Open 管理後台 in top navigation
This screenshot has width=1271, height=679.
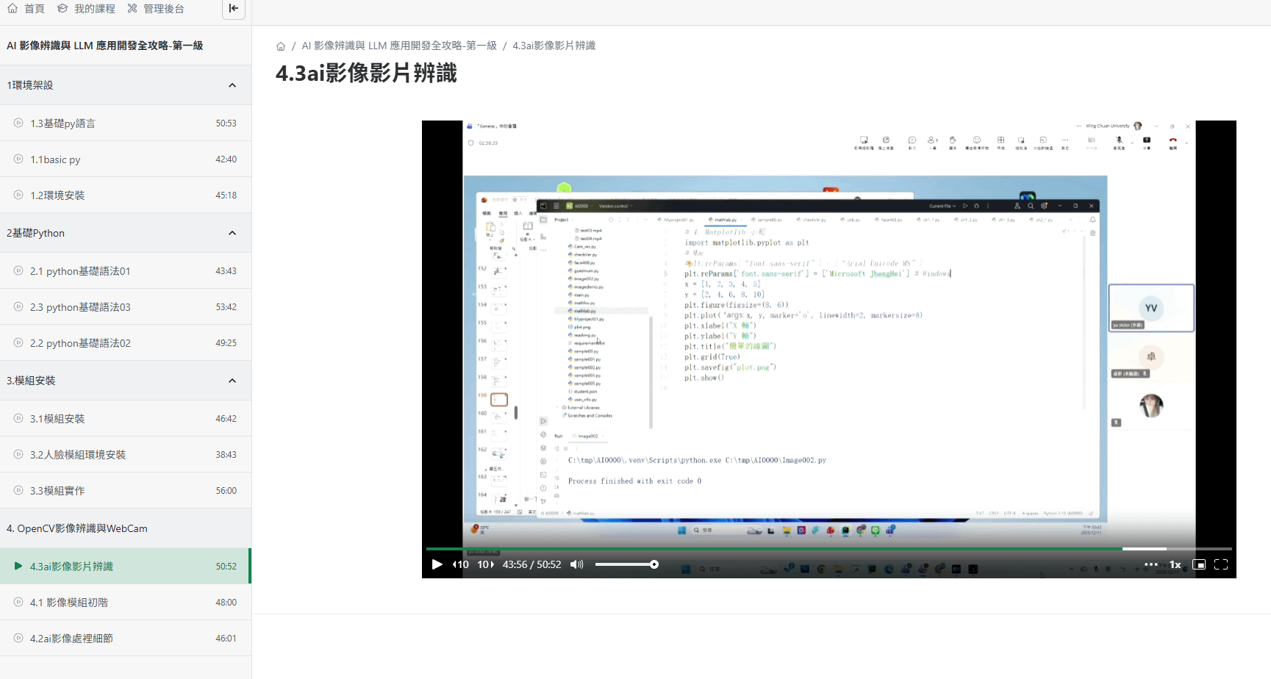(156, 9)
